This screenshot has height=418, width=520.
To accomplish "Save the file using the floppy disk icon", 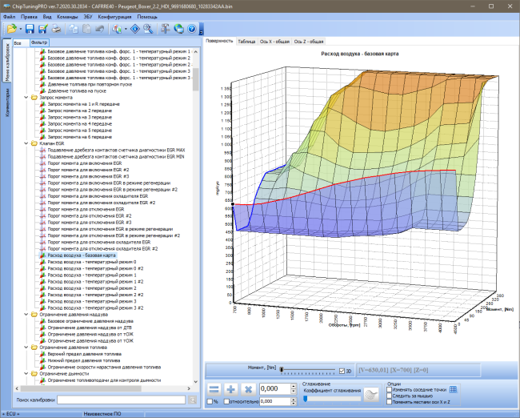I will pyautogui.click(x=30, y=29).
